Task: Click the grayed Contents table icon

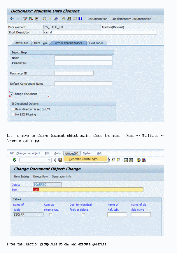Action: click(75, 19)
